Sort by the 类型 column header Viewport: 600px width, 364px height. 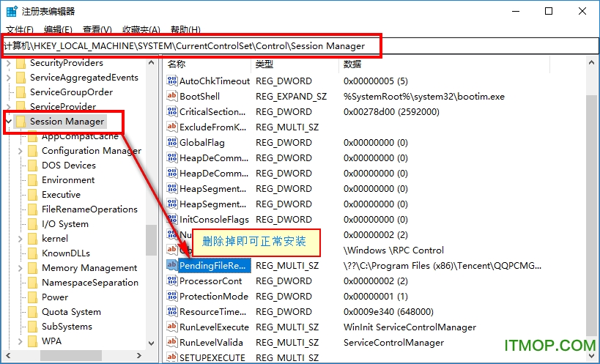(x=264, y=64)
